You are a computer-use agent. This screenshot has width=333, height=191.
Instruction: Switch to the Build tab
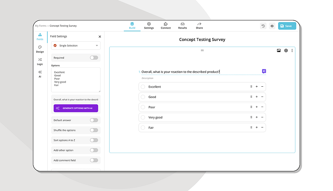pyautogui.click(x=132, y=26)
